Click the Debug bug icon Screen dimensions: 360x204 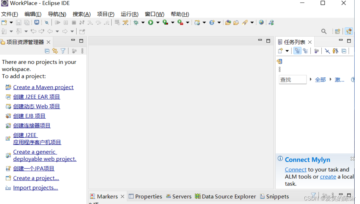tap(136, 22)
